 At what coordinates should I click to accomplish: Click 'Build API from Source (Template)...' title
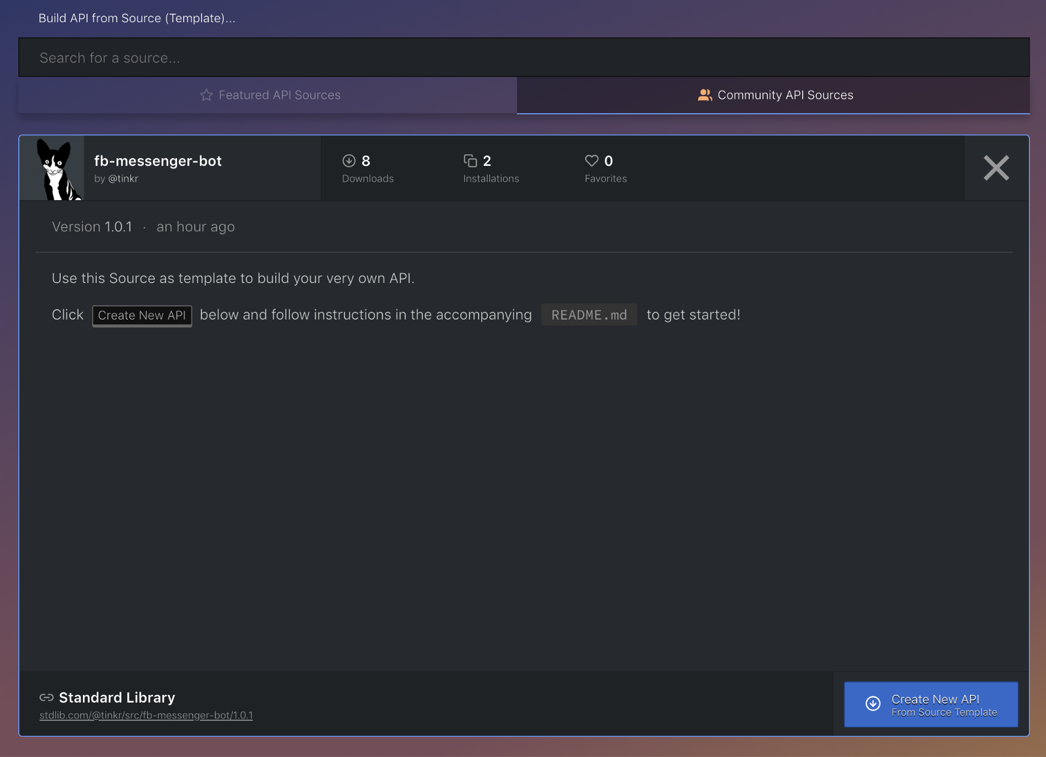(x=137, y=18)
